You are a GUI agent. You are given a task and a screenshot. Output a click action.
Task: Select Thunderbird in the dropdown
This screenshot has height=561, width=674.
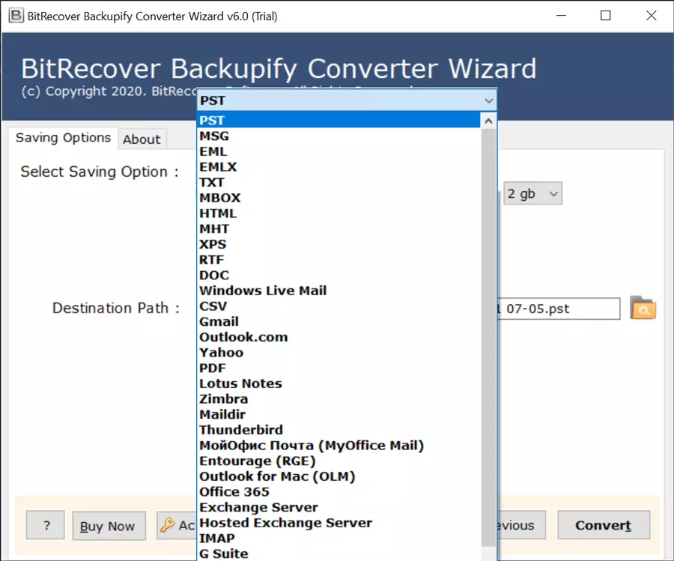coord(338,430)
